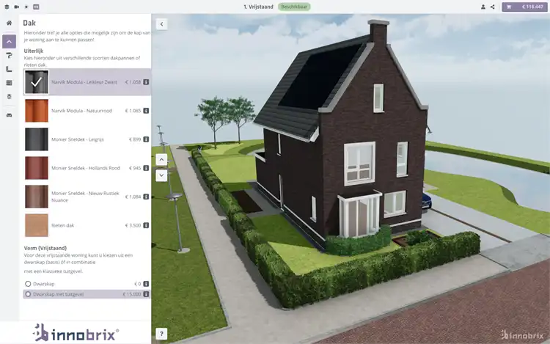This screenshot has height=344, width=550.
Task: Open the furniture sofa sidebar section
Action: [x=9, y=115]
